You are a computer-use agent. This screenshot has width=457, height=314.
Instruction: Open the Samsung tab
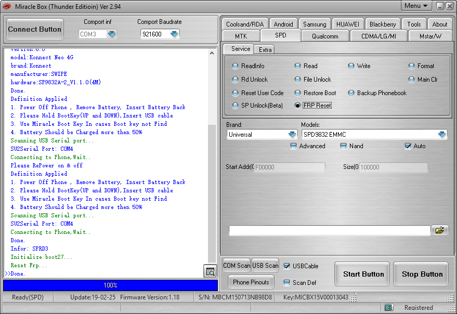click(x=315, y=24)
